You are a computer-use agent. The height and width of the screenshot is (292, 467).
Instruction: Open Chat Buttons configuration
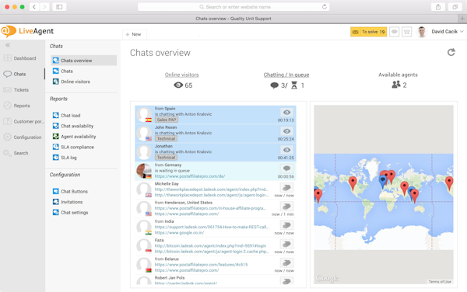point(70,191)
